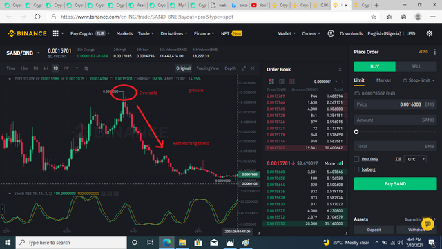
Task: Click the Buy SAND button
Action: pyautogui.click(x=395, y=184)
